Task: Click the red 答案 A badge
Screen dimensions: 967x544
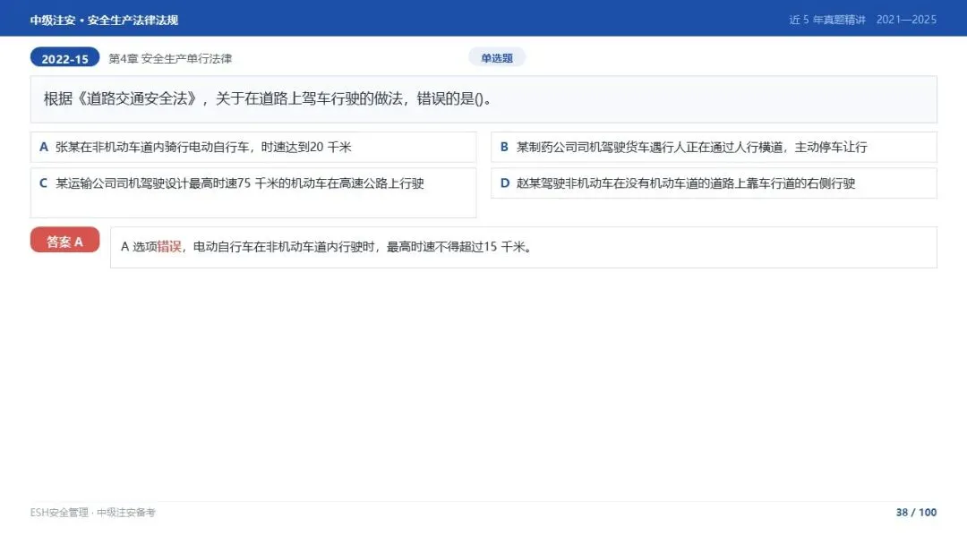Action: point(64,241)
